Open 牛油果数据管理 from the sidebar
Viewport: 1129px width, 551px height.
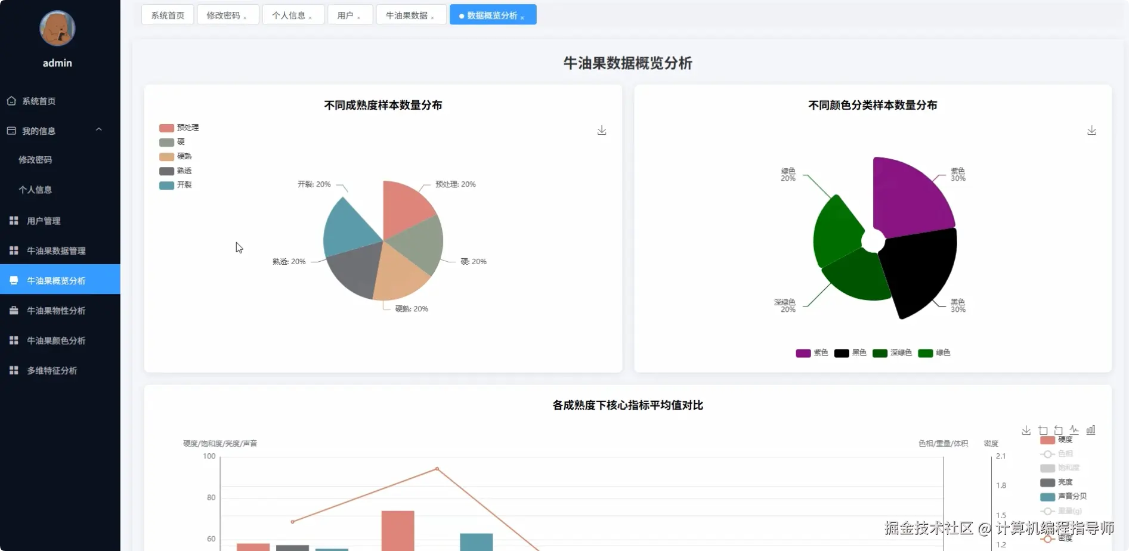(x=60, y=250)
